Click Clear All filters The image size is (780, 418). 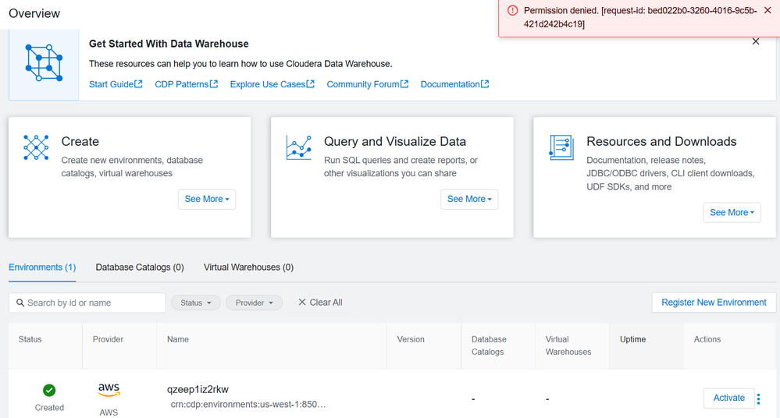(320, 303)
